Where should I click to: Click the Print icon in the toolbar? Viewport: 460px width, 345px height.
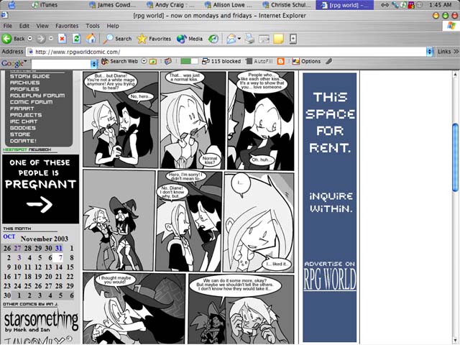[x=249, y=39]
